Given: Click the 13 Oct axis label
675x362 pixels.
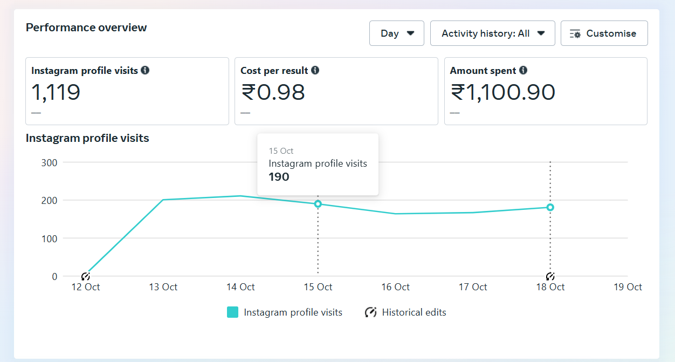Looking at the screenshot, I should click(x=163, y=287).
